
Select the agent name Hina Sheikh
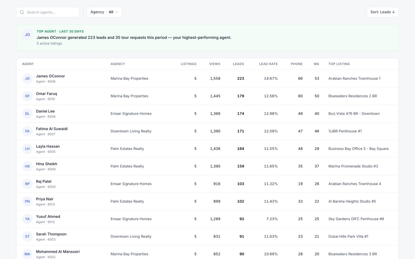click(47, 164)
